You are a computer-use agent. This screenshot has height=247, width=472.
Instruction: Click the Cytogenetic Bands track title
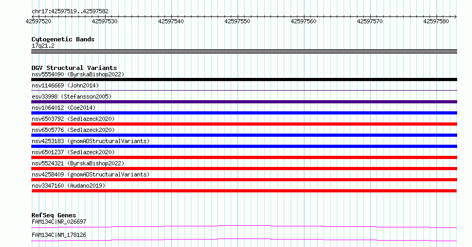pyautogui.click(x=63, y=39)
